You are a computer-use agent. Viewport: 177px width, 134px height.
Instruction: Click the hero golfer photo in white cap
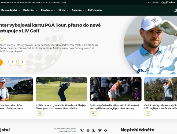pos(150,45)
